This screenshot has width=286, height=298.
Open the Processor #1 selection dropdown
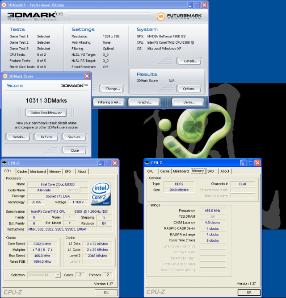pyautogui.click(x=58, y=275)
